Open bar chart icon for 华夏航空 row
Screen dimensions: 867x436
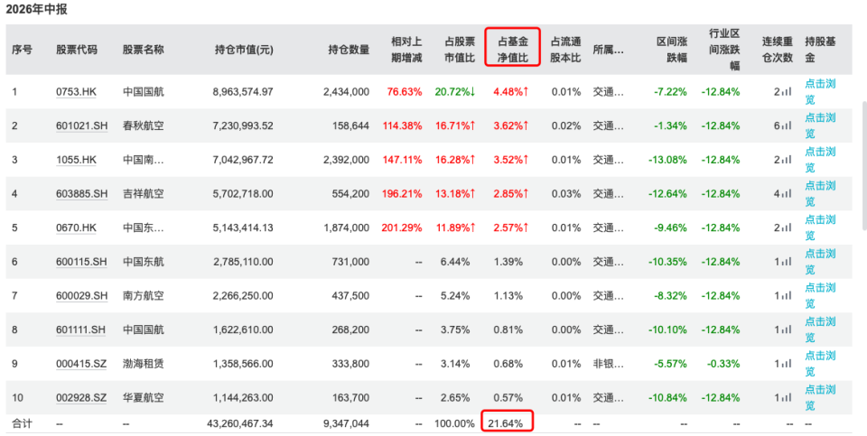788,398
